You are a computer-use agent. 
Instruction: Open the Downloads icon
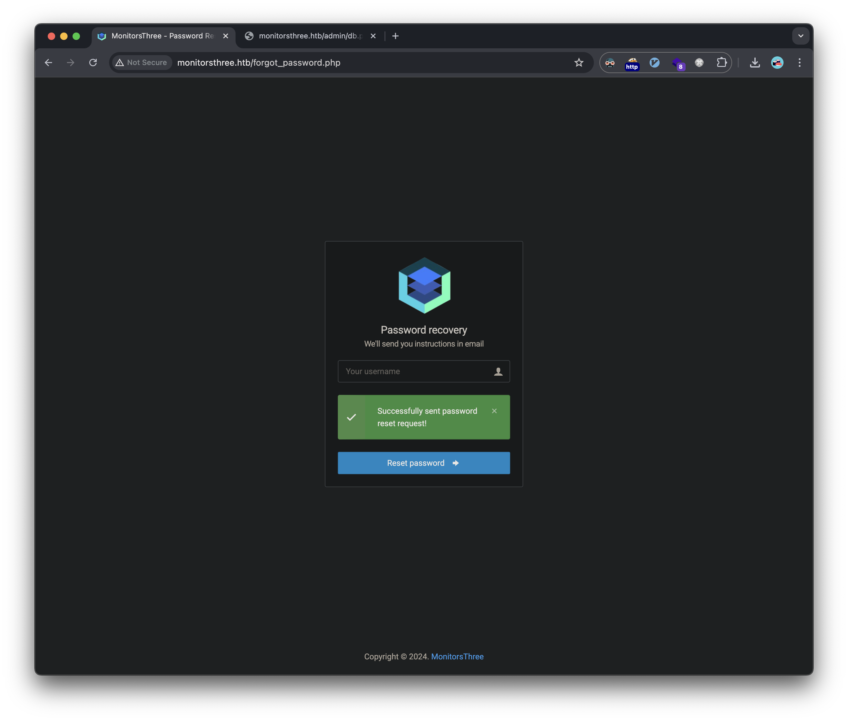click(x=755, y=63)
